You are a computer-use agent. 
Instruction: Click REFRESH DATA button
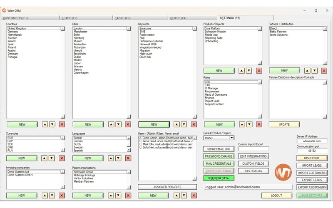point(219,178)
